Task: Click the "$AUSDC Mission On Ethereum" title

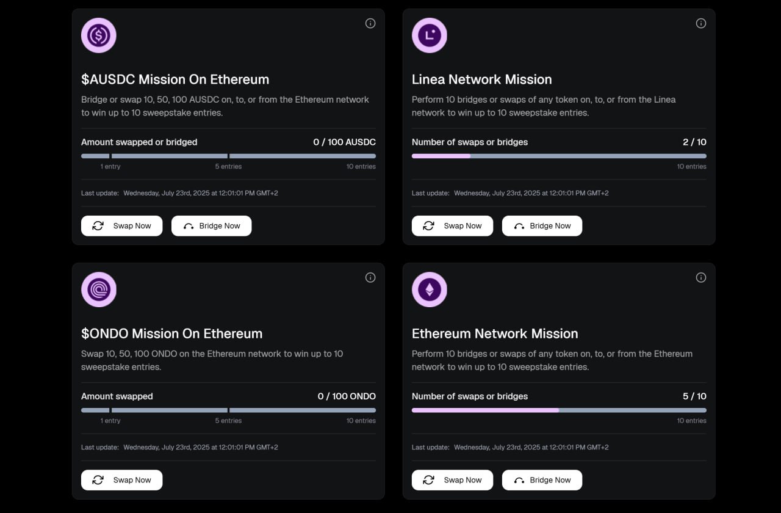Action: [x=175, y=79]
